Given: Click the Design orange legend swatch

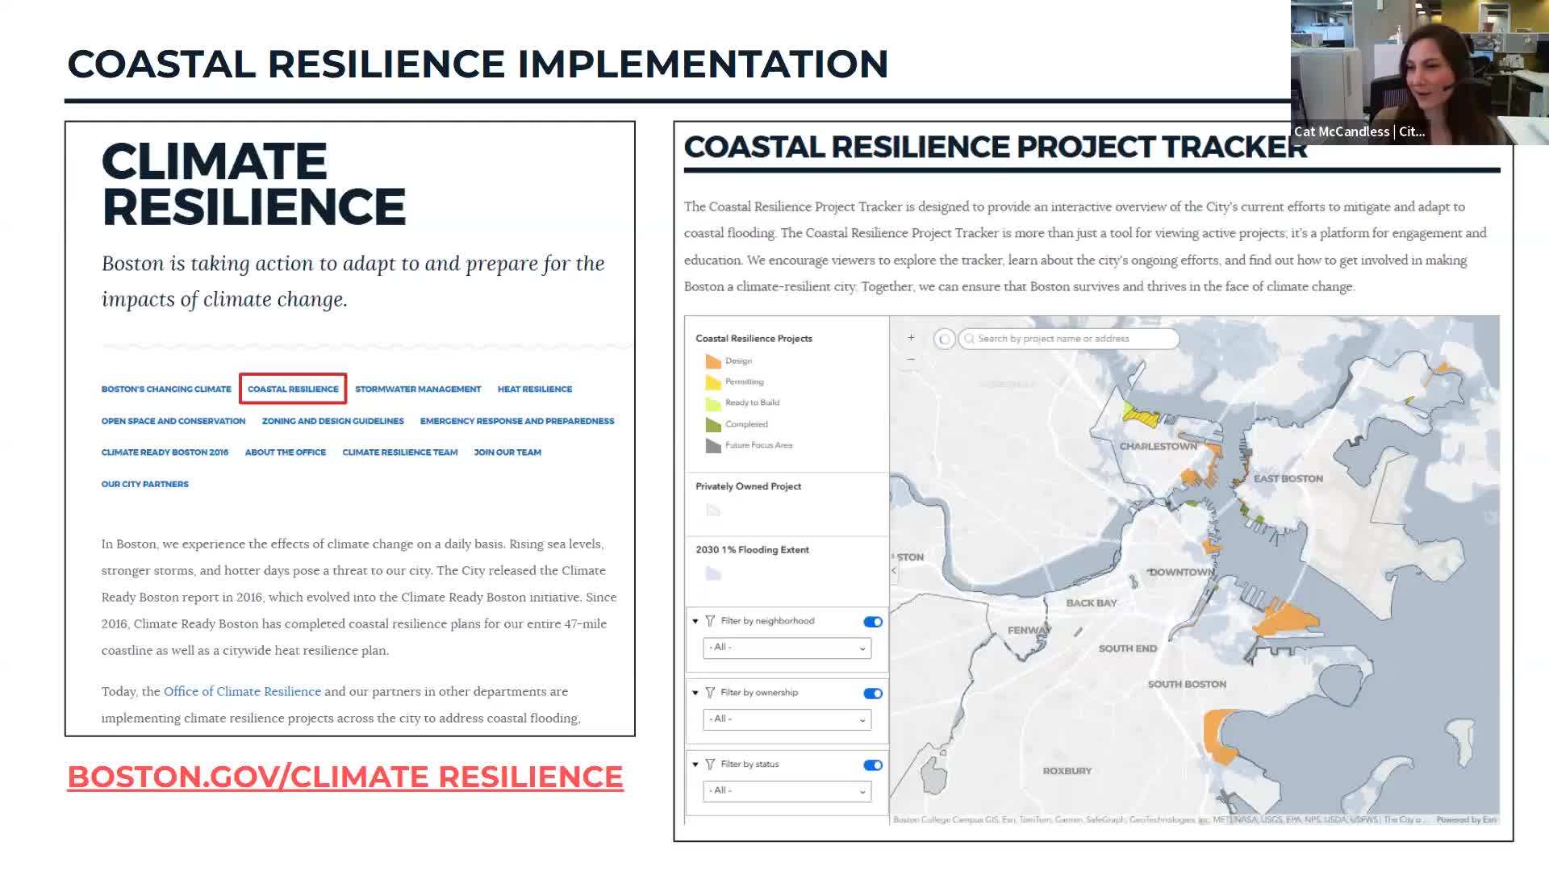Looking at the screenshot, I should [713, 360].
